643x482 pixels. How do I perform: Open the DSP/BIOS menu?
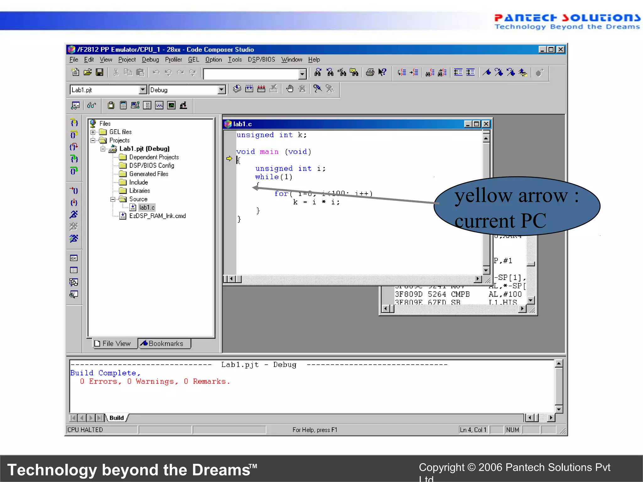261,60
